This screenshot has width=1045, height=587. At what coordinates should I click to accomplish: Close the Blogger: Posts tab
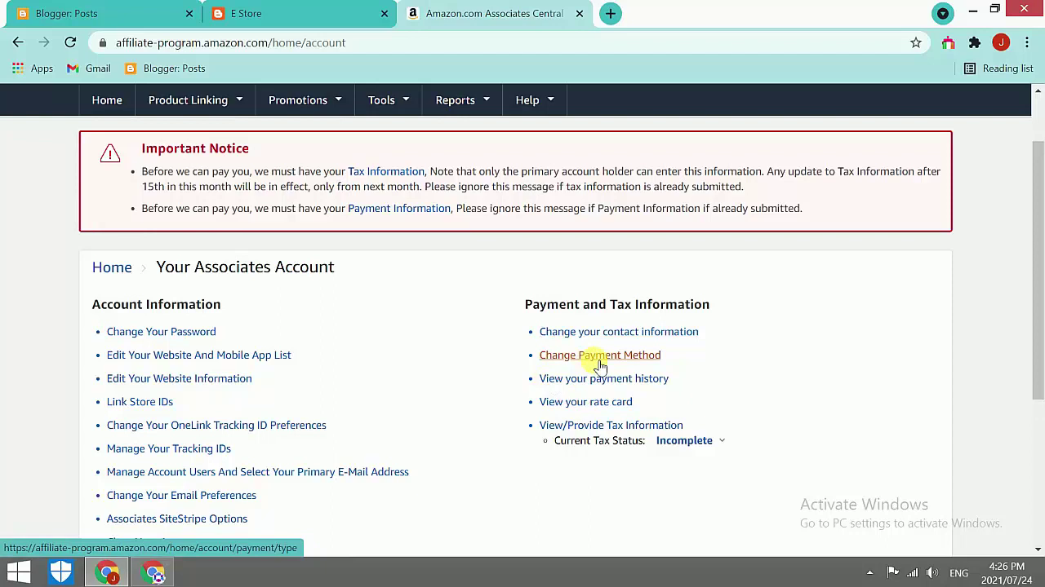pos(189,13)
